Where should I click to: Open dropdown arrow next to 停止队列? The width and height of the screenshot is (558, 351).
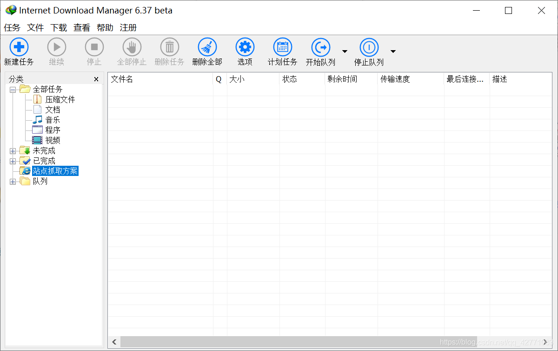pos(393,51)
